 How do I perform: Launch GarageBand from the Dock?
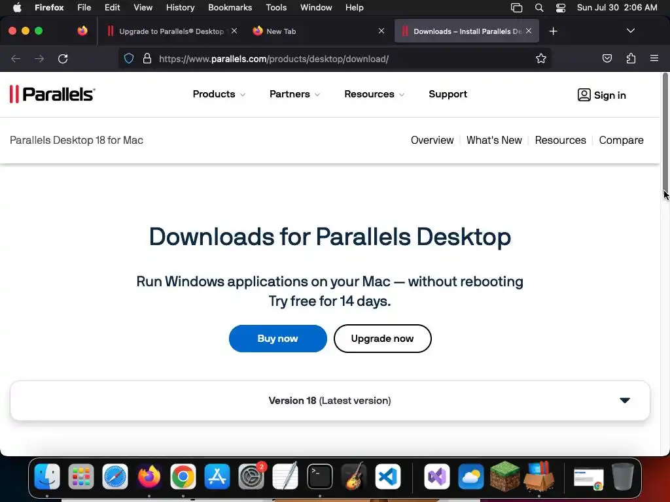click(x=354, y=477)
